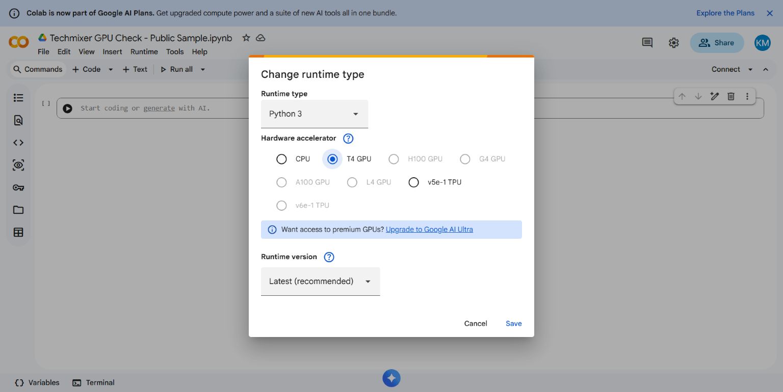
Task: Collapse the header with the chevron
Action: point(766,70)
